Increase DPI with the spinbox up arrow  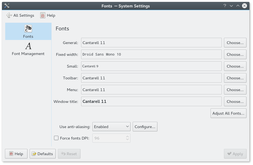pyautogui.click(x=127, y=137)
